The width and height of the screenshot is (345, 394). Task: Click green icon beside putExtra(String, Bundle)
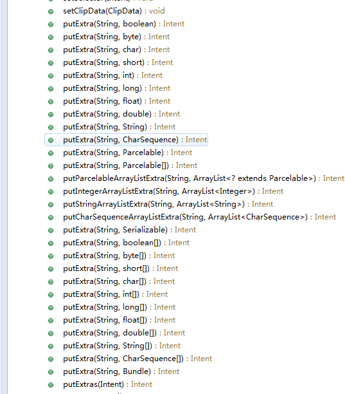point(51,372)
